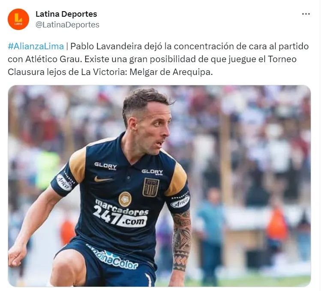Click 'Melgar de Arequipa' in the tweet text
The width and height of the screenshot is (321, 291).
171,72
